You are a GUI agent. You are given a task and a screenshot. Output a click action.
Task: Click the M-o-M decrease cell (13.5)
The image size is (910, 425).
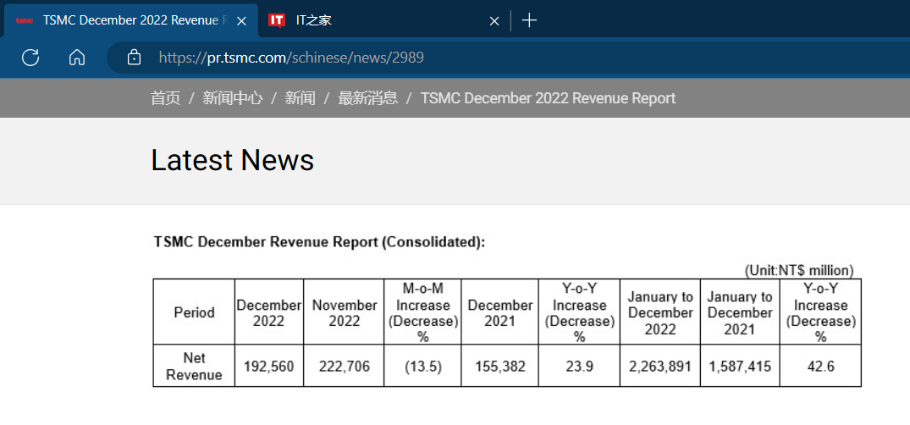(x=422, y=367)
